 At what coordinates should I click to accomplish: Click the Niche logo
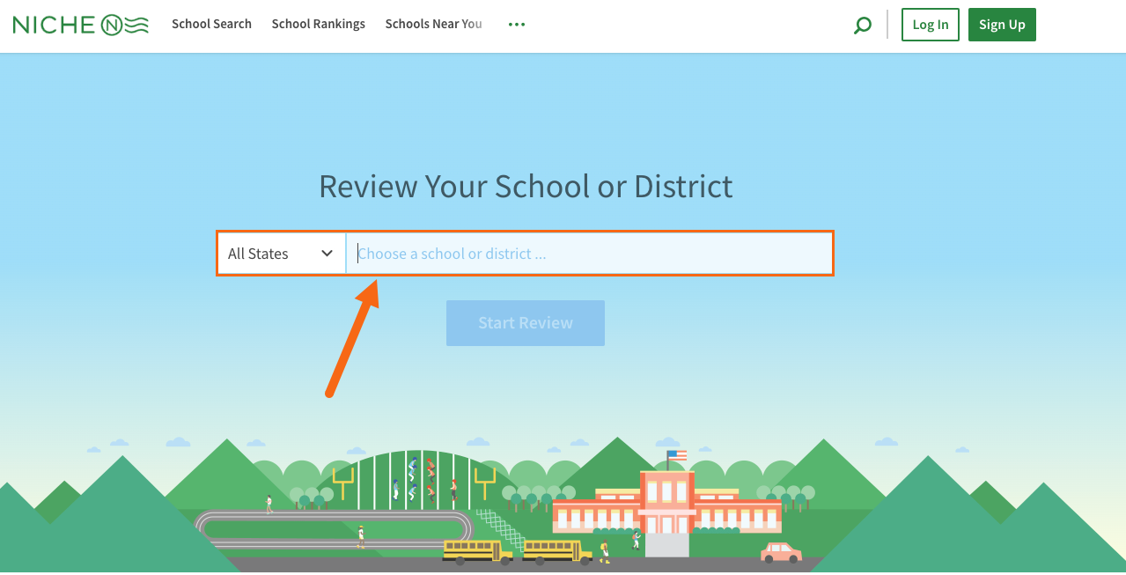pyautogui.click(x=81, y=25)
